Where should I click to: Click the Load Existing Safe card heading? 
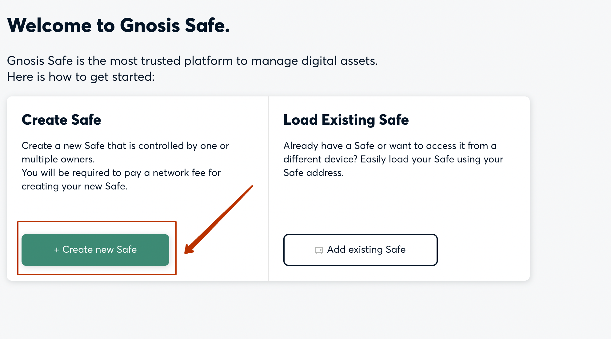[346, 120]
